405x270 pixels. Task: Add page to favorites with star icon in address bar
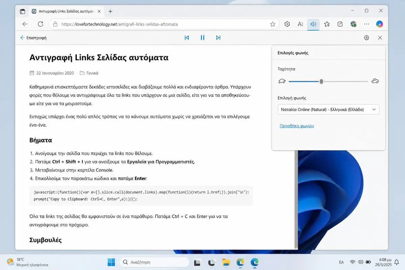(273, 24)
